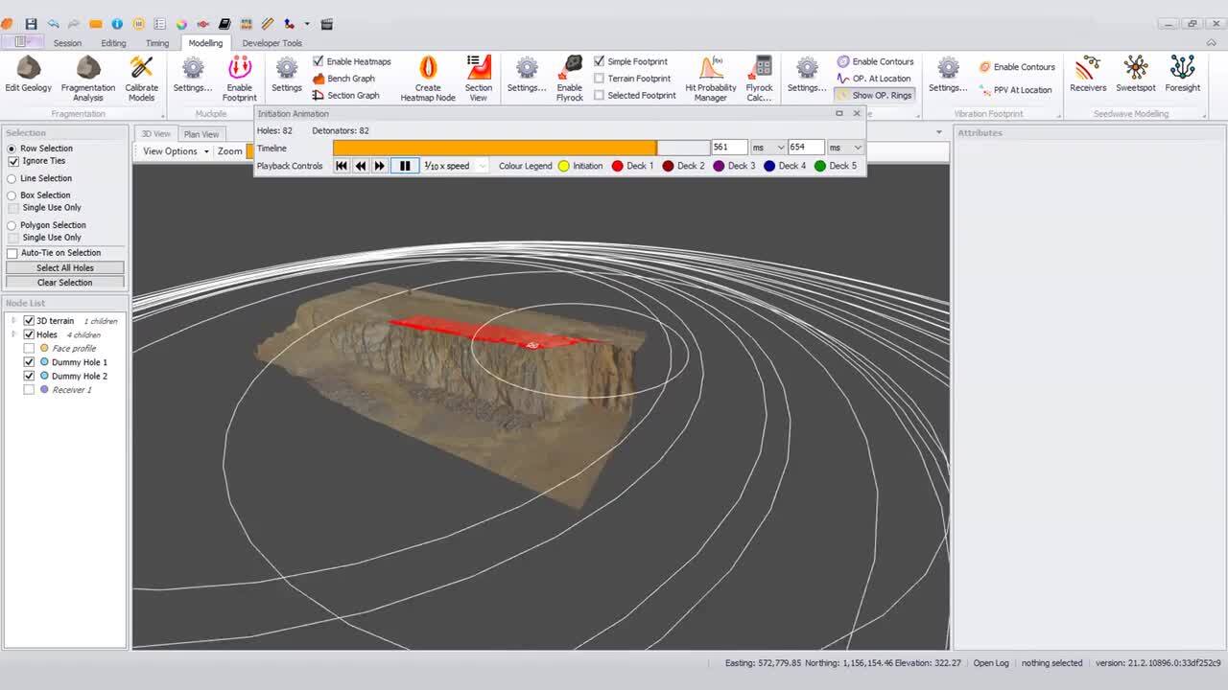The width and height of the screenshot is (1228, 690).
Task: Click the yellow Initiation legend swatch
Action: [x=564, y=166]
